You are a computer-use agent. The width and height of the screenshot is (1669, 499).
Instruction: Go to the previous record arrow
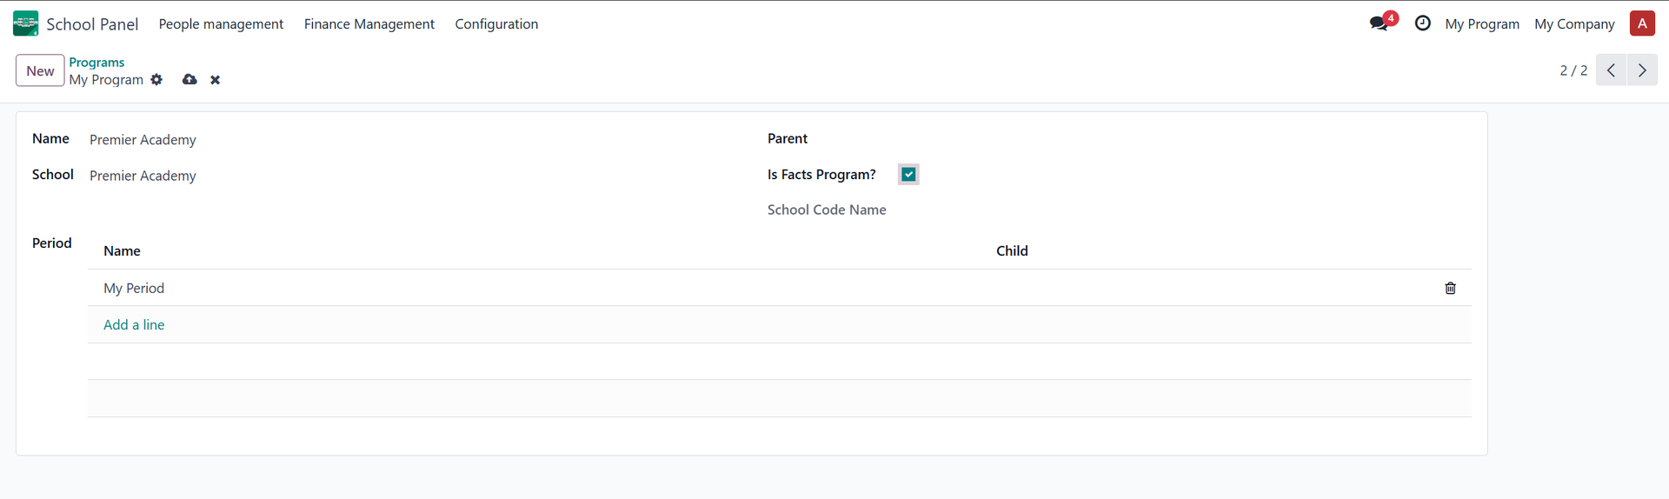[x=1611, y=70]
